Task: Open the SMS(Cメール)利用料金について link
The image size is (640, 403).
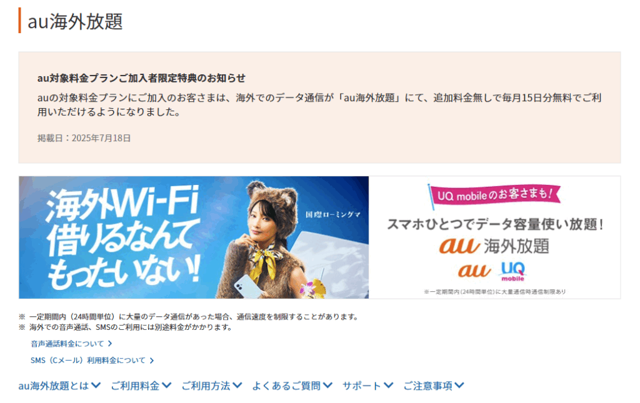Action: (87, 361)
